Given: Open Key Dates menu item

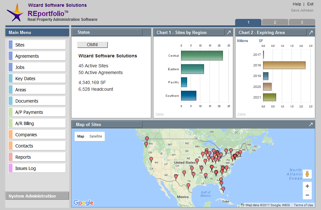Looking at the screenshot, I should [x=37, y=79].
